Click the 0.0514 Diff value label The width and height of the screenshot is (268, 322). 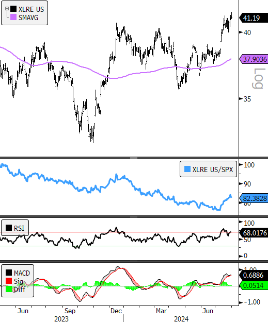[254, 285]
